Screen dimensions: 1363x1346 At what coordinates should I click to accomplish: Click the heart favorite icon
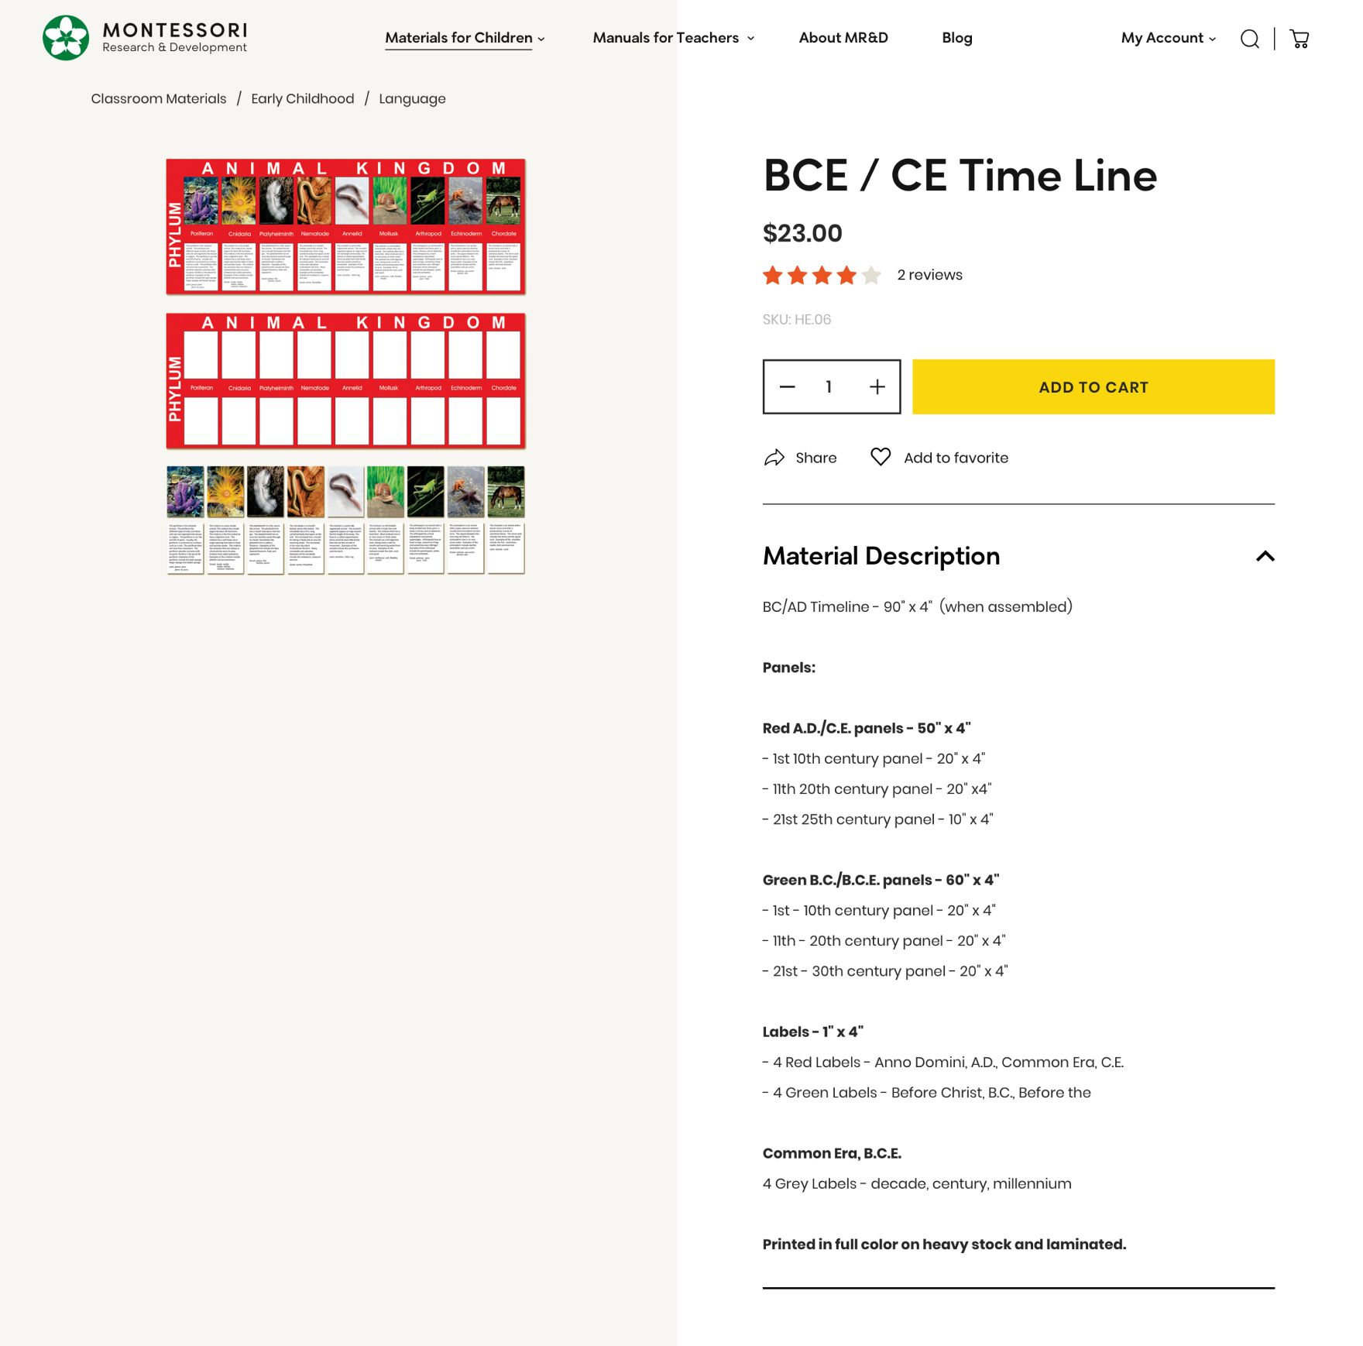click(881, 457)
